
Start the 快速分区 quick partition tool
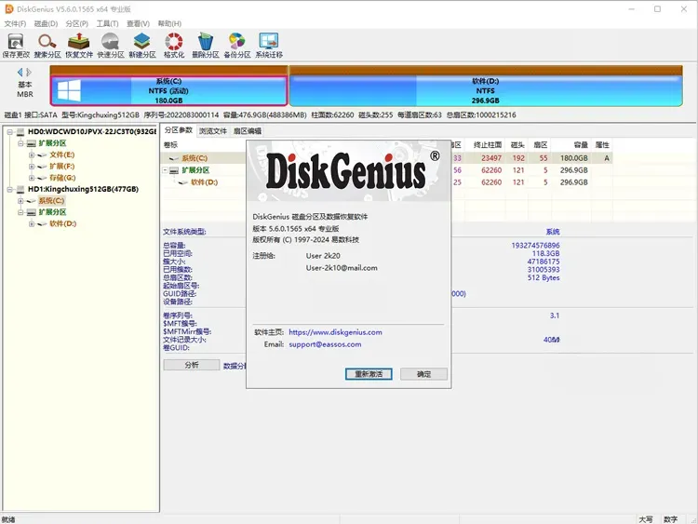111,46
